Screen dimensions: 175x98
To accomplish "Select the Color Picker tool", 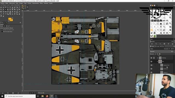I will pyautogui.click(x=19, y=7).
